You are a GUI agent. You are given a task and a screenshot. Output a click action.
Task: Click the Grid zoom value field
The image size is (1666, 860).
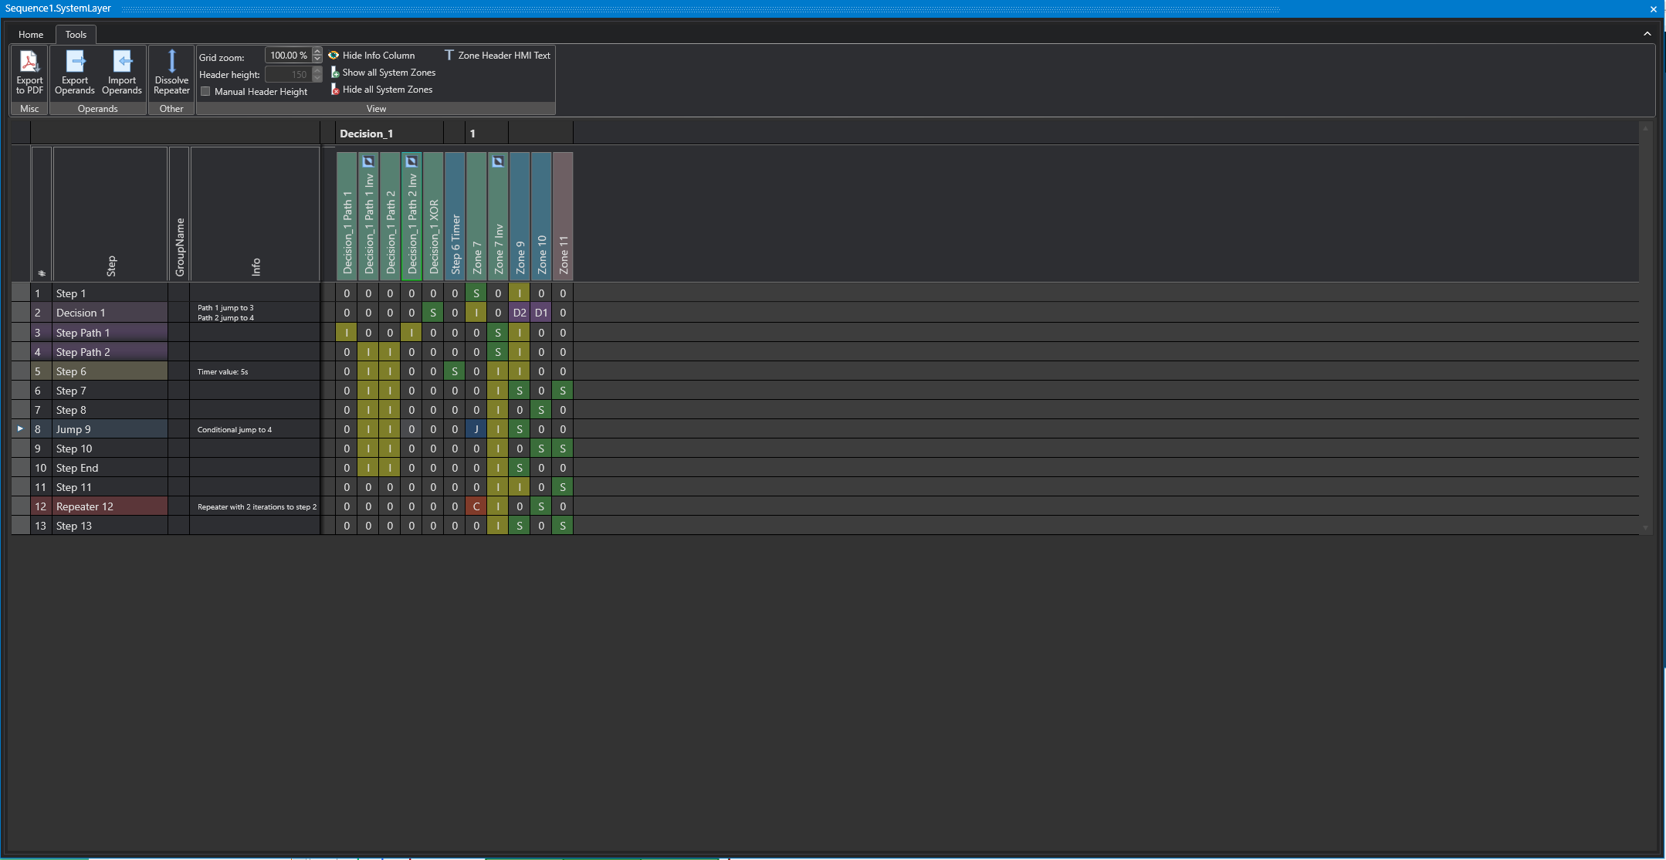pyautogui.click(x=287, y=56)
